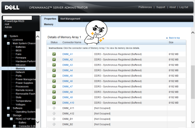Click the green status icon for DIMM_A1
The height and width of the screenshot is (128, 195).
click(x=54, y=54)
